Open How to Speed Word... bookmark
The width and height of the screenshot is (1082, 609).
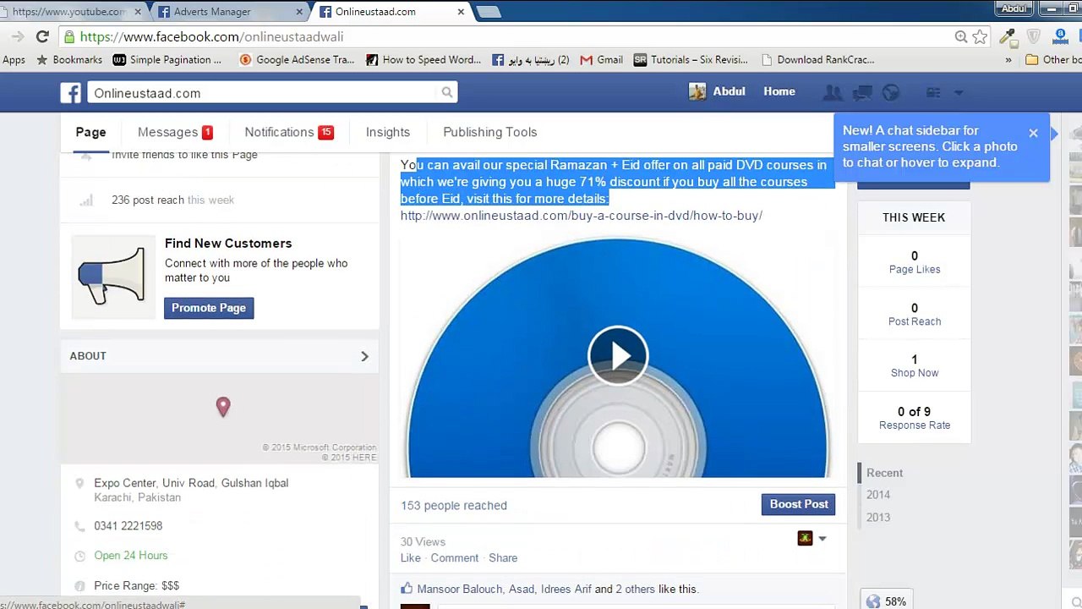click(x=424, y=60)
